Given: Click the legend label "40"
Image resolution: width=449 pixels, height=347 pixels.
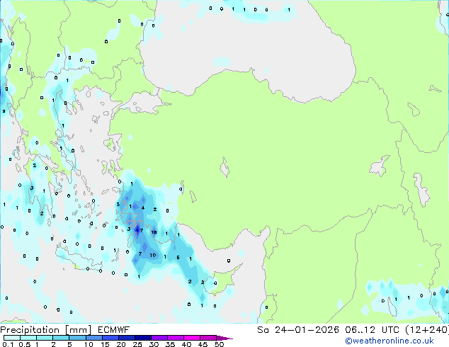Looking at the screenshot, I should tap(186, 344).
